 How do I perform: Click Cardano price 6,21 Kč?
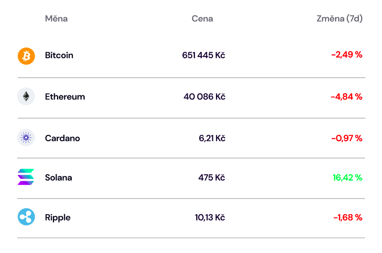point(212,138)
